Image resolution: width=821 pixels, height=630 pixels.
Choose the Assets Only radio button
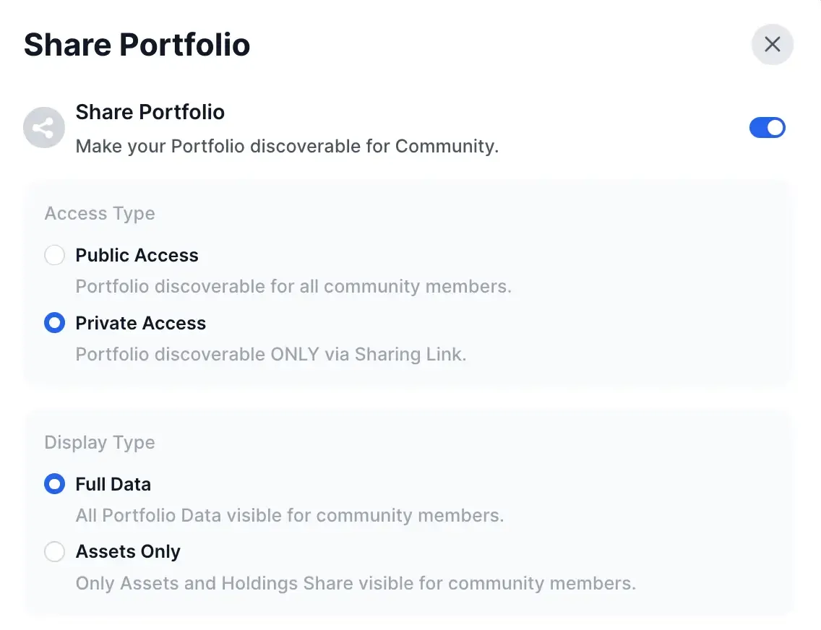coord(55,552)
